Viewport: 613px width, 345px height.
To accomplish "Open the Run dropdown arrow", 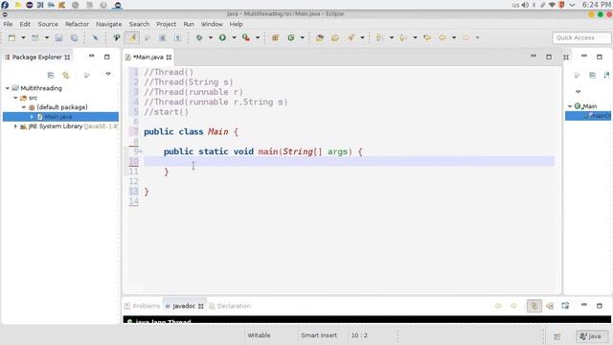I will (x=234, y=37).
